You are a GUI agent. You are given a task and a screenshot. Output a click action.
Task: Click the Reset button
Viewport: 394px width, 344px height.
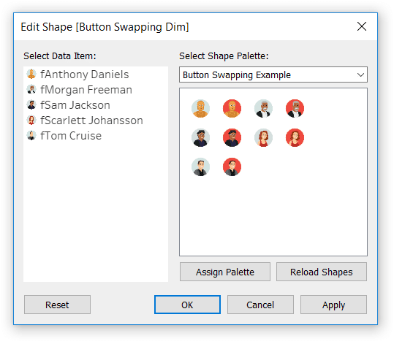57,305
